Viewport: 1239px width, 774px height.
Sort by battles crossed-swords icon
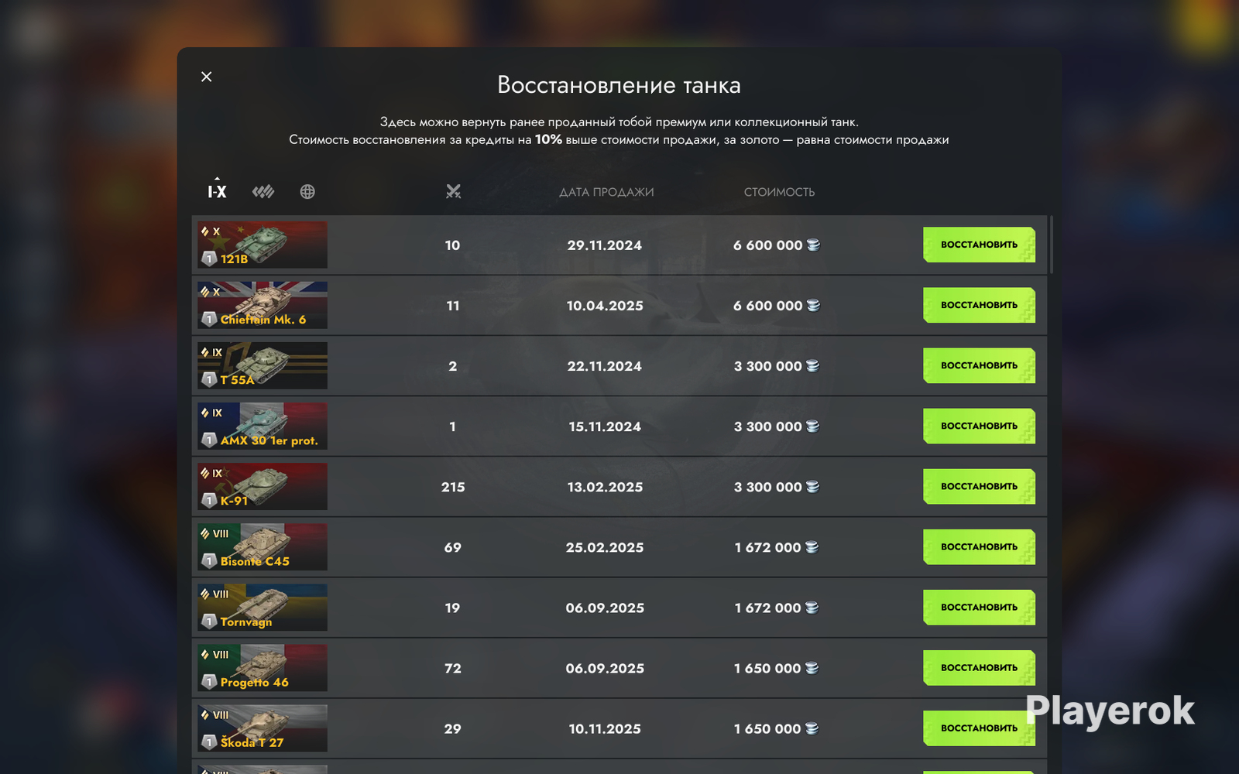(453, 191)
